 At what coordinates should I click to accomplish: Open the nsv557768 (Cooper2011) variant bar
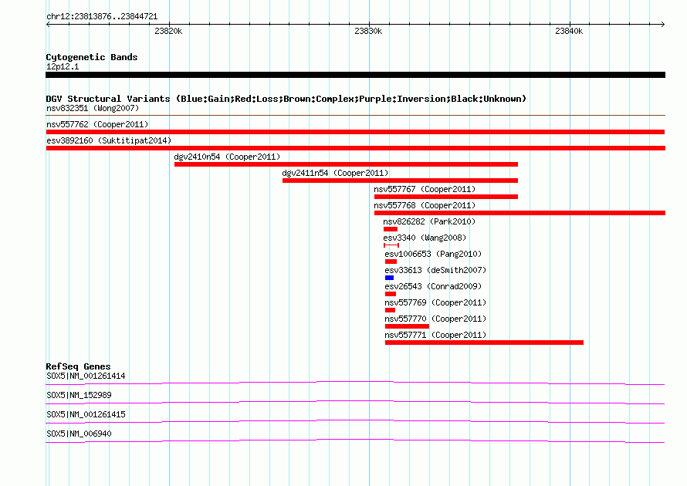coord(519,213)
